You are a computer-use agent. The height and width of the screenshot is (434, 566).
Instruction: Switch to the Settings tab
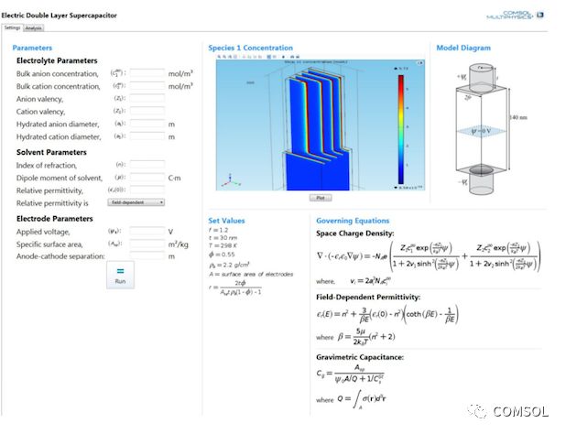point(12,27)
